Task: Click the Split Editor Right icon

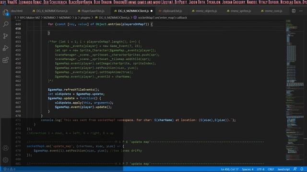Action: click(x=294, y=11)
